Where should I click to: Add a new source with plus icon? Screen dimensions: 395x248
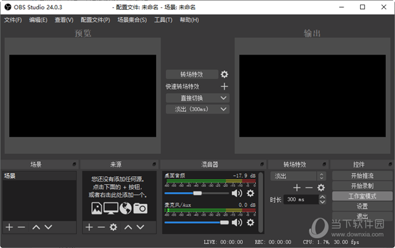pyautogui.click(x=89, y=227)
